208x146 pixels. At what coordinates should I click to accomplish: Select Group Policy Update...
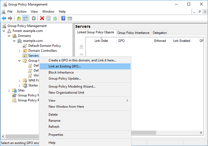pyautogui.click(x=85, y=79)
